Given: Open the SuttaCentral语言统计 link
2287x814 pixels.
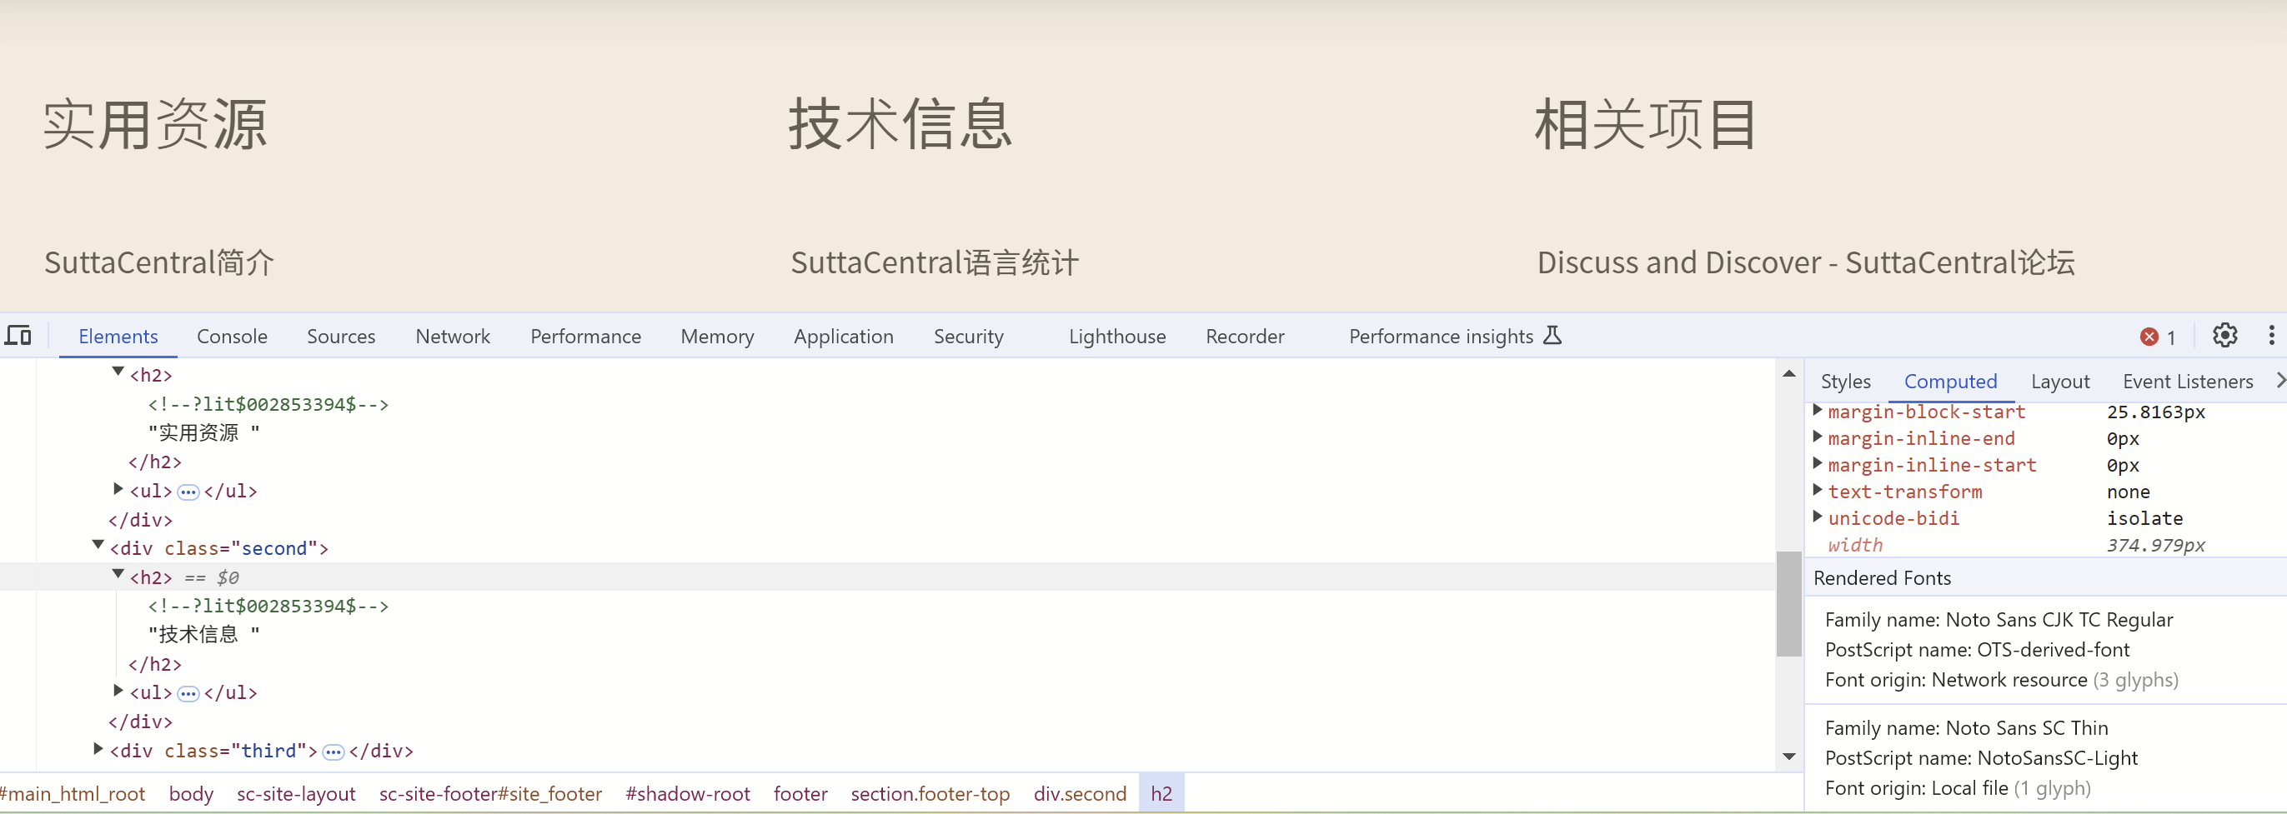Looking at the screenshot, I should coord(934,262).
